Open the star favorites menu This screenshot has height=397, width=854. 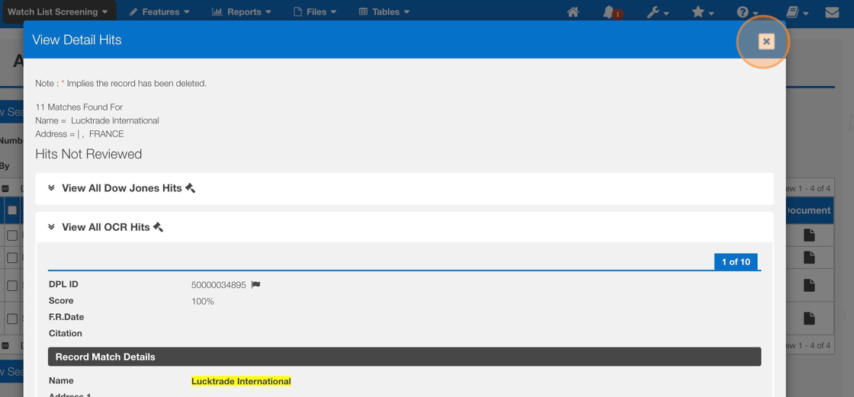point(702,12)
